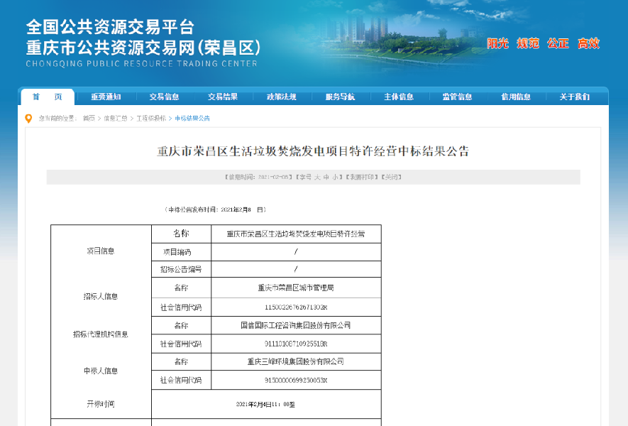Open 政策法规 navigation item
This screenshot has width=628, height=426.
(x=281, y=97)
